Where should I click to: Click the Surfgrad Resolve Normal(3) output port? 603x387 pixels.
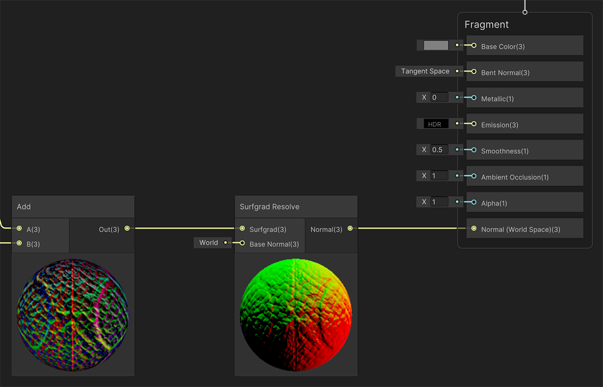(350, 229)
